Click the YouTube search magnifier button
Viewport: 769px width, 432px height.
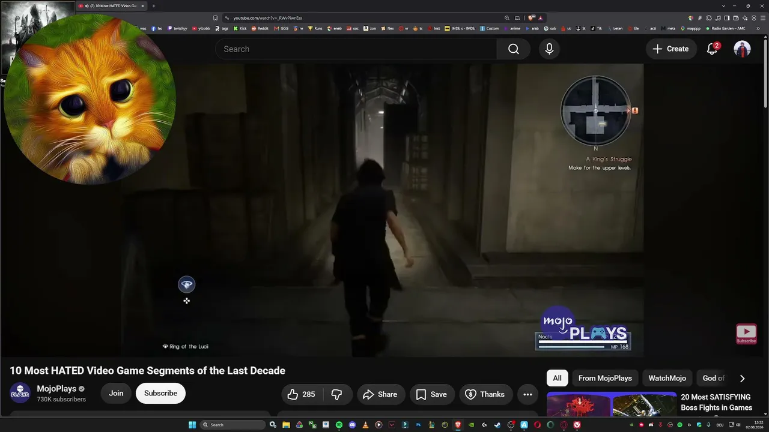tap(513, 49)
